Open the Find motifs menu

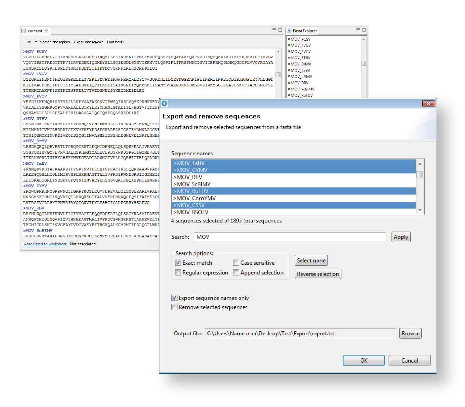click(x=115, y=42)
